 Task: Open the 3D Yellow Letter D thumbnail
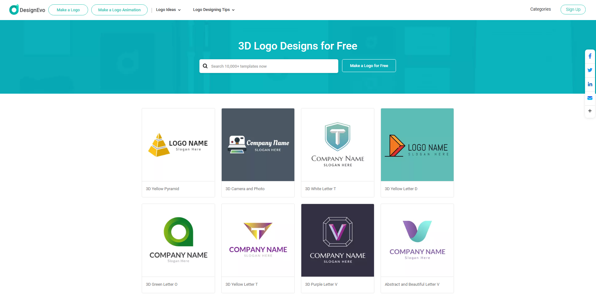click(417, 145)
